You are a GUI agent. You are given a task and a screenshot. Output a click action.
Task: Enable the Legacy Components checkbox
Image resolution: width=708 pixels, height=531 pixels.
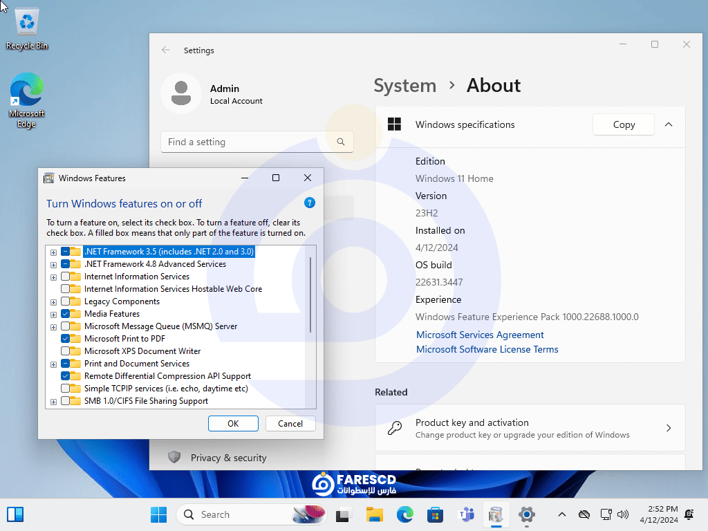[66, 301]
